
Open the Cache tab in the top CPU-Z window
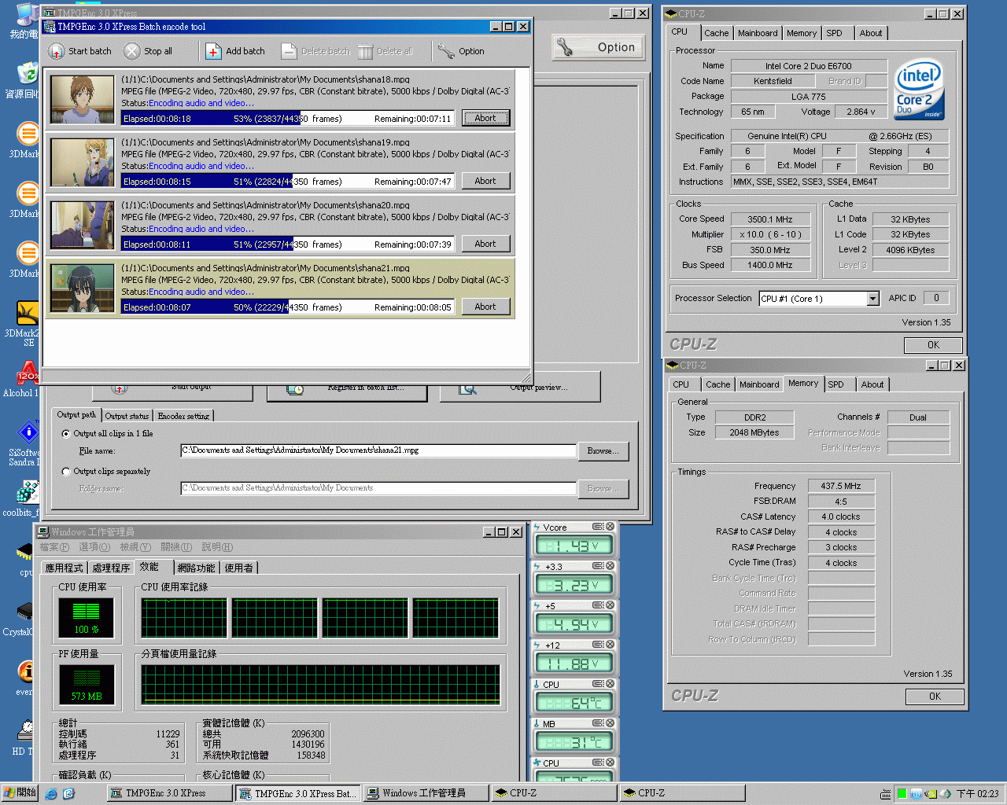(x=716, y=33)
